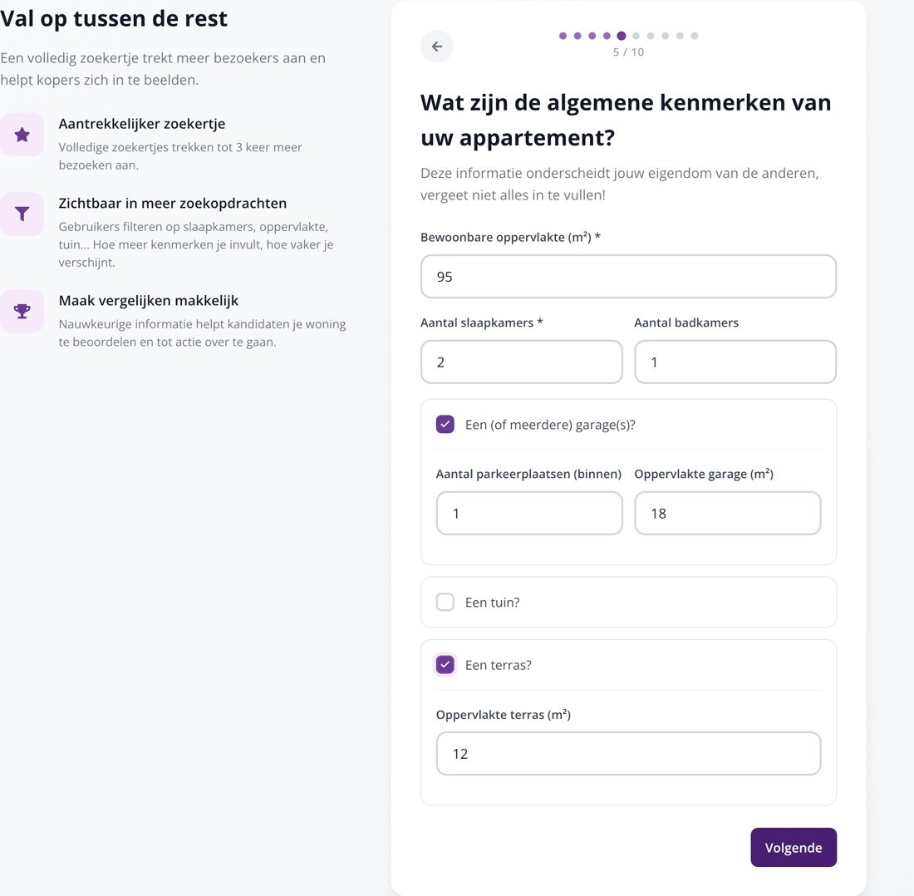Viewport: 914px width, 896px height.
Task: Click the star icon for Aantrekkelijker zoekertje
Action: click(22, 135)
